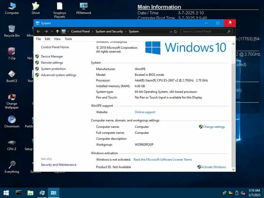Launch the Chromium browser icon
The image size is (264, 198).
coord(12,122)
